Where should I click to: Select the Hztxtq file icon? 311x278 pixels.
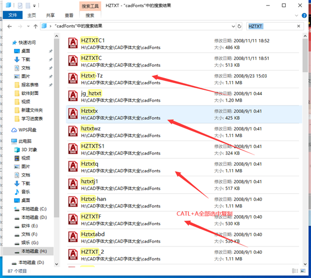(73, 166)
